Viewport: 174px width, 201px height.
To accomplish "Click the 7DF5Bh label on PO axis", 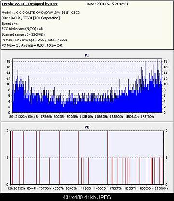I will (45, 188).
